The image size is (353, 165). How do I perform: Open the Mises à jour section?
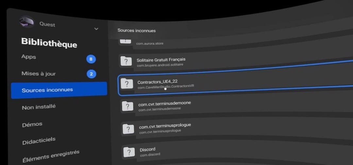pos(39,74)
